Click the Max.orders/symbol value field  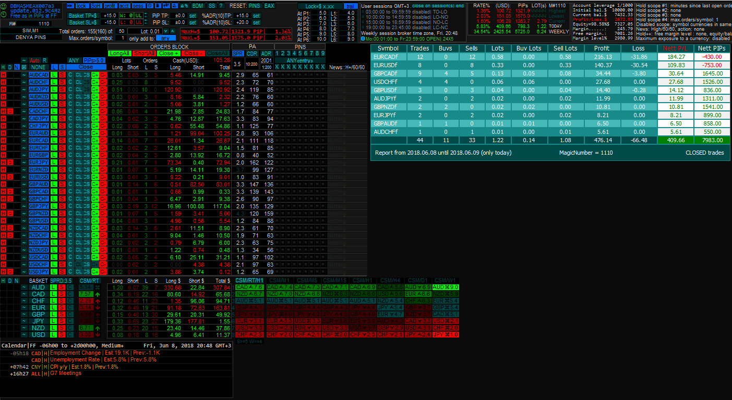pyautogui.click(x=121, y=38)
